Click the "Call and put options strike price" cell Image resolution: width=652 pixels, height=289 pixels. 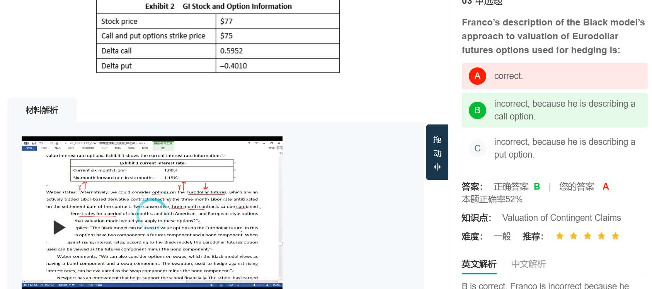point(156,36)
